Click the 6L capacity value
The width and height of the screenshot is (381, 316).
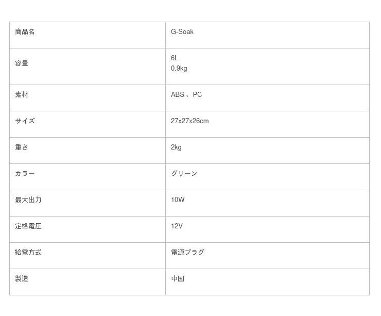pyautogui.click(x=175, y=58)
